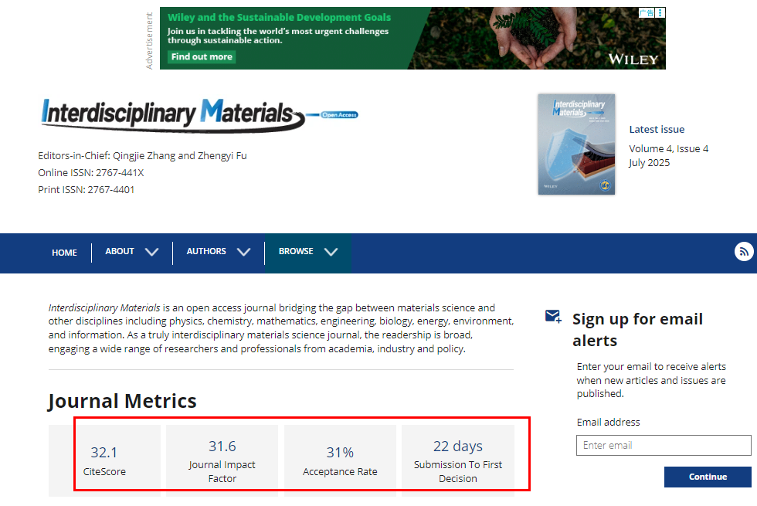Click the Open Access badge next to journal title

point(338,114)
